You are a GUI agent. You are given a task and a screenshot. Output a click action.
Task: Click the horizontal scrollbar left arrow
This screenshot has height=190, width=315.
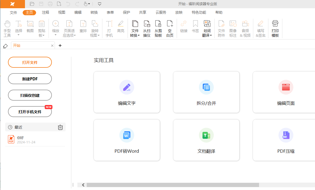83,185
